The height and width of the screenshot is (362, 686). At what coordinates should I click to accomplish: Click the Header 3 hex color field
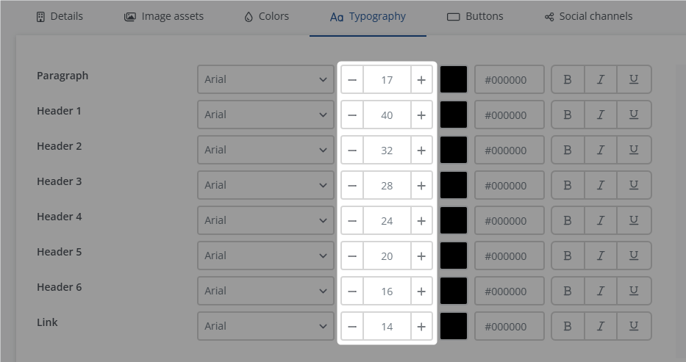(x=510, y=185)
